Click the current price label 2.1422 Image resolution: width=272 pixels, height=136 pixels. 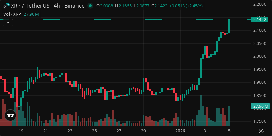click(259, 20)
